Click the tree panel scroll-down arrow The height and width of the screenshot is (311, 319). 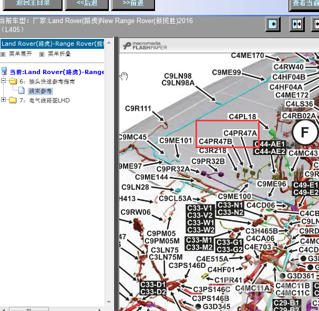109,302
